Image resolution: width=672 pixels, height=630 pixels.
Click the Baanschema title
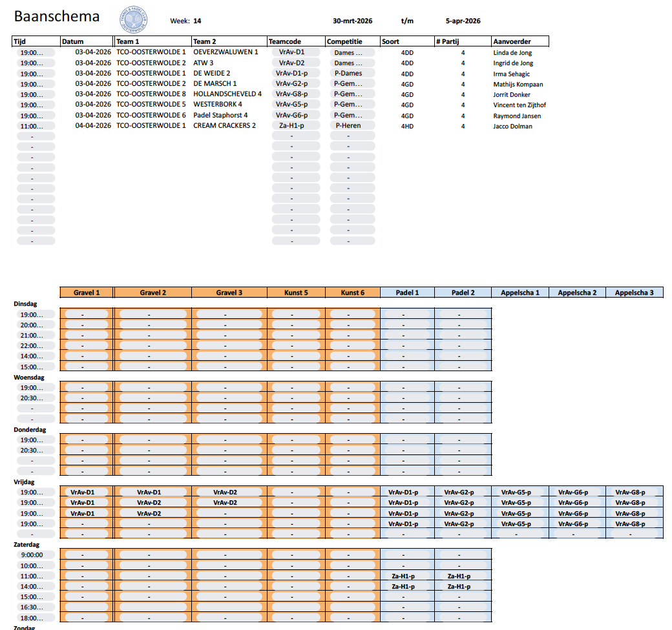(x=57, y=17)
